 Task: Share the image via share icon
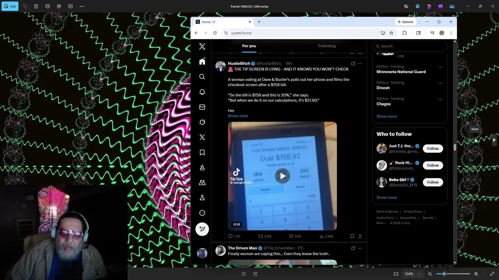point(59,6)
